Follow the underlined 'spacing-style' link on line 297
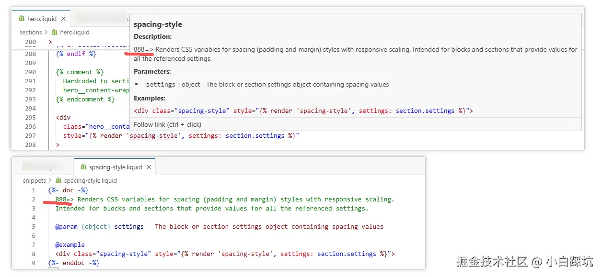The image size is (602, 277). [x=153, y=136]
